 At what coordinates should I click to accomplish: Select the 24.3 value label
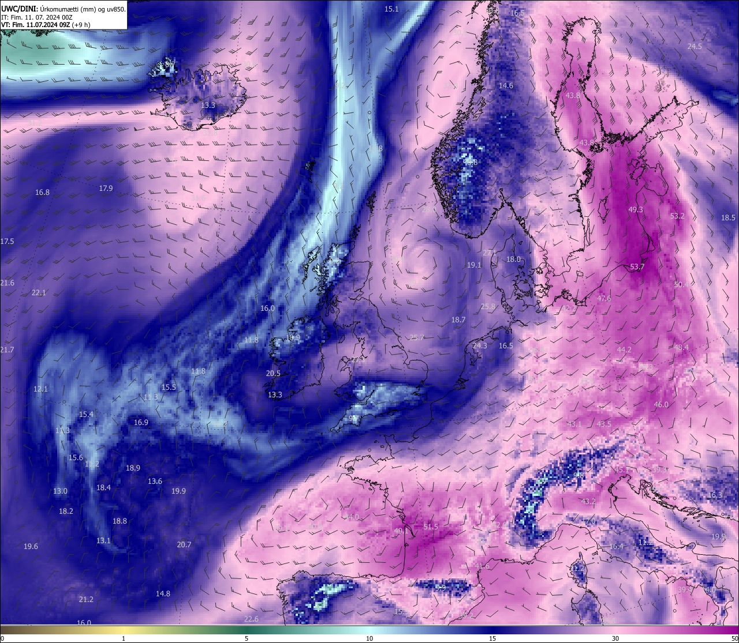[x=480, y=345]
